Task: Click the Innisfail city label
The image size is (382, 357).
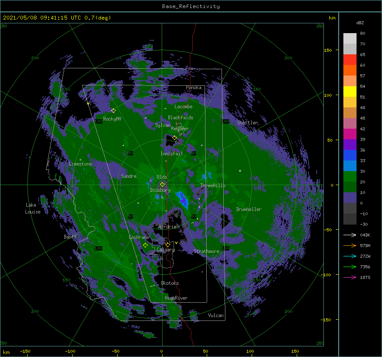Action: (x=171, y=154)
